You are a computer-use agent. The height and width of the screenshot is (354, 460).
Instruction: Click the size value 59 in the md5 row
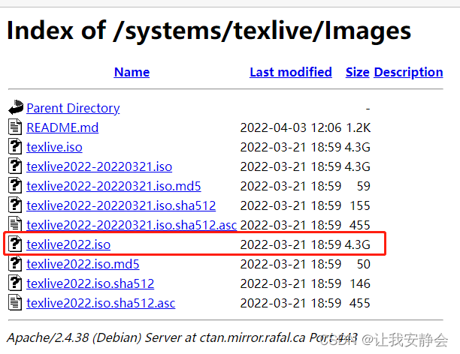[364, 186]
